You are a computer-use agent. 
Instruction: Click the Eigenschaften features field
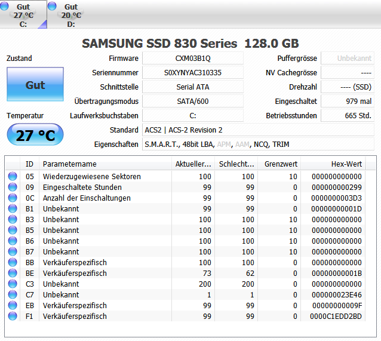coord(258,145)
